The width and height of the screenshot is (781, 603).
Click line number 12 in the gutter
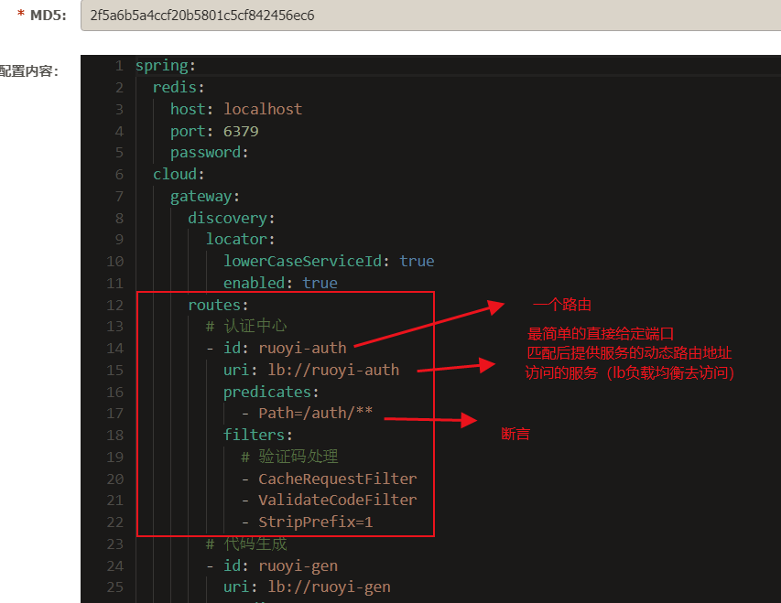[x=114, y=306]
